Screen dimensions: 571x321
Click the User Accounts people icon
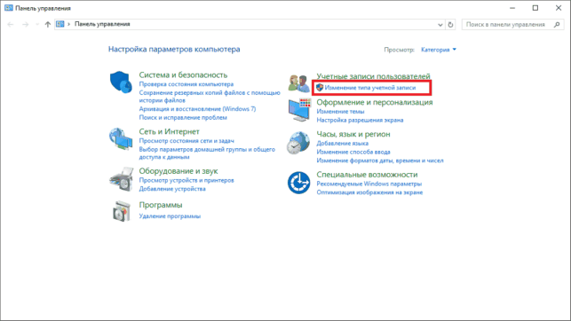(x=299, y=83)
